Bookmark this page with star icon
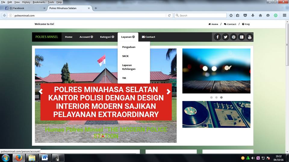This screenshot has width=289, height=162. click(231, 15)
